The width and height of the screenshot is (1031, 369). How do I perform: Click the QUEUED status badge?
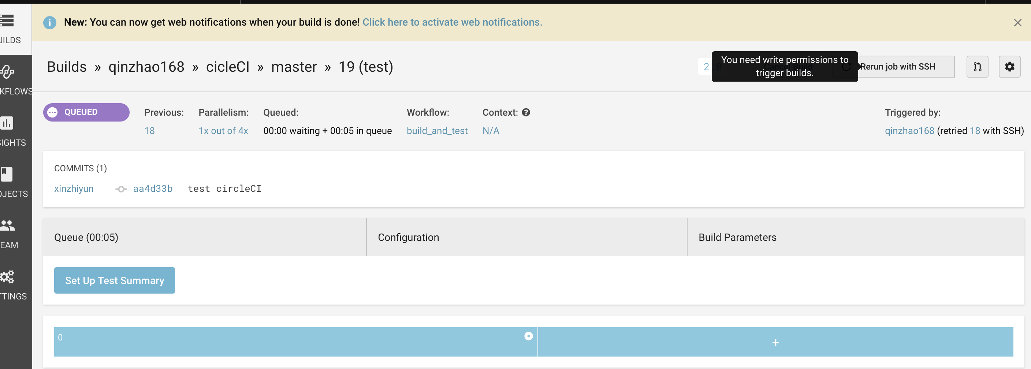86,112
